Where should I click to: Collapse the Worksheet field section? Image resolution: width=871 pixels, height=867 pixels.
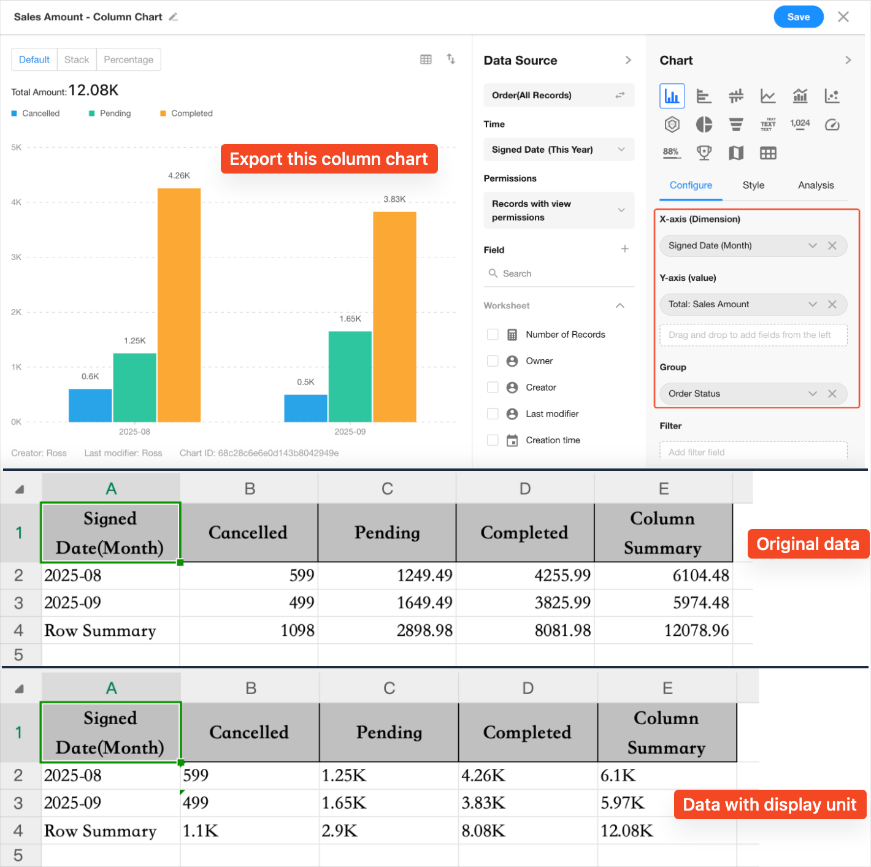[x=620, y=305]
